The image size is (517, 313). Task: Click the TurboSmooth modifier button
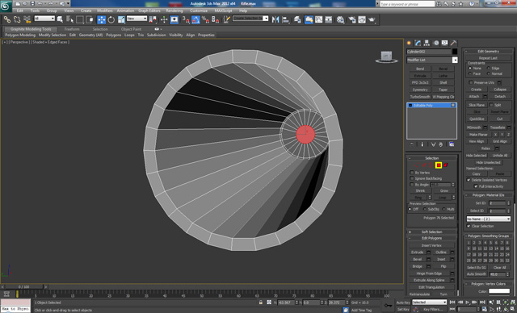pyautogui.click(x=420, y=97)
